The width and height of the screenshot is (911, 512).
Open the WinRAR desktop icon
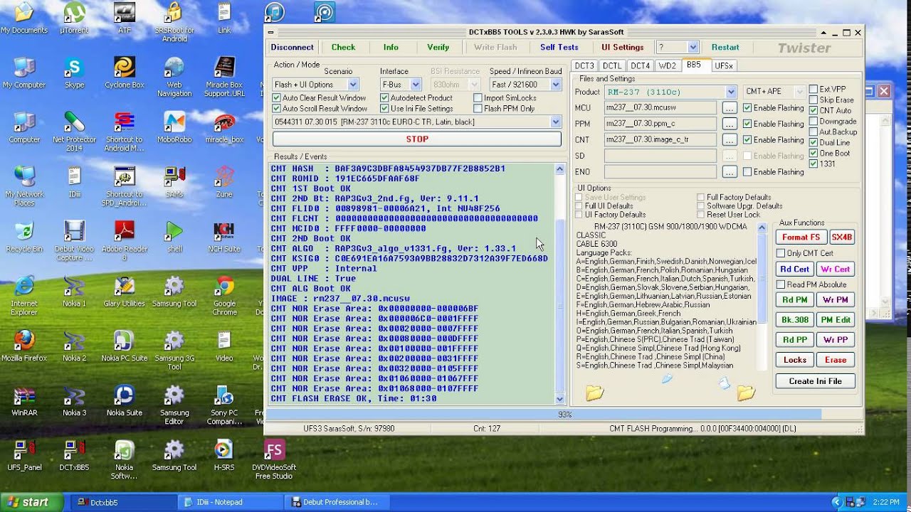(x=24, y=401)
